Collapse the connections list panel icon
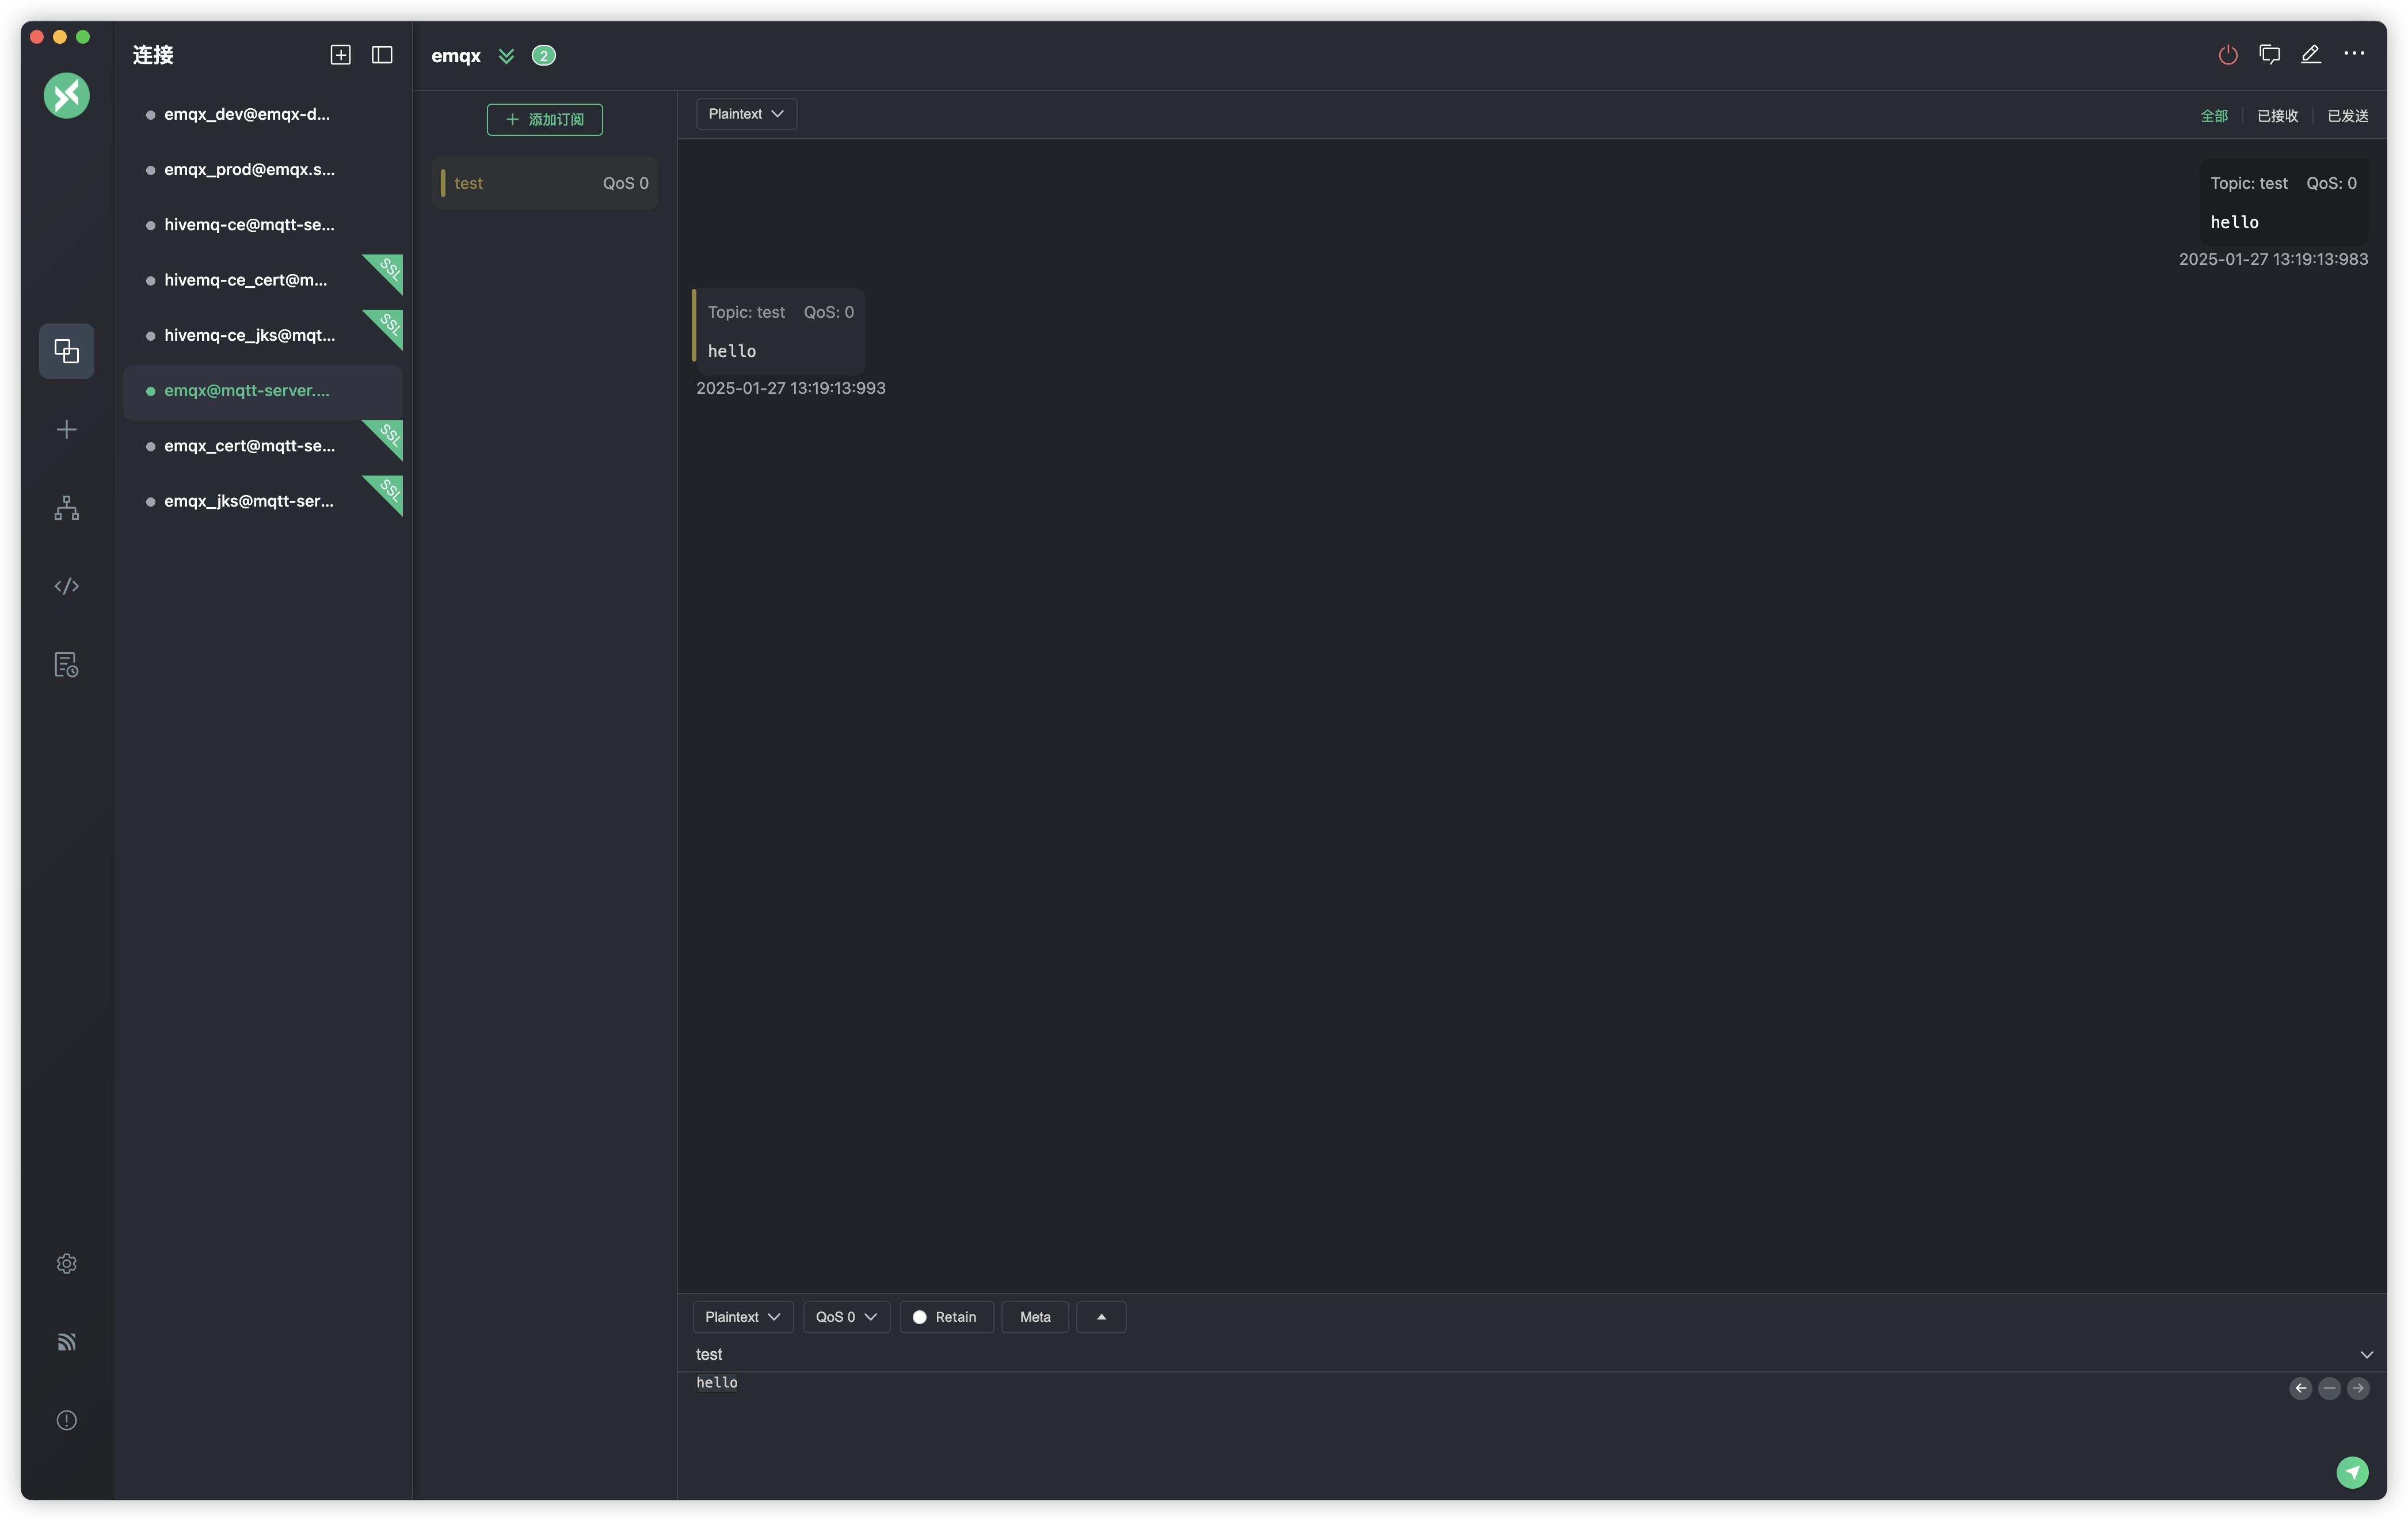The image size is (2408, 1521). (x=382, y=55)
